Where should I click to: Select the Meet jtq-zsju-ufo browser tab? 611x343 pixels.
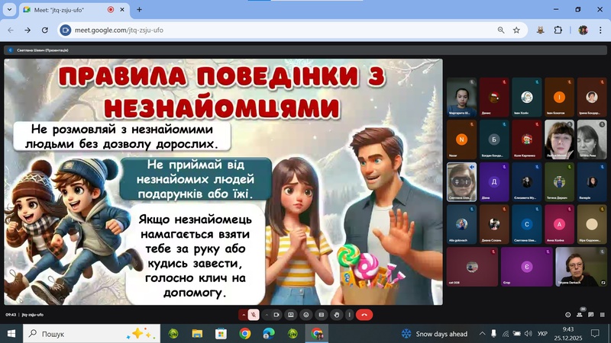65,10
